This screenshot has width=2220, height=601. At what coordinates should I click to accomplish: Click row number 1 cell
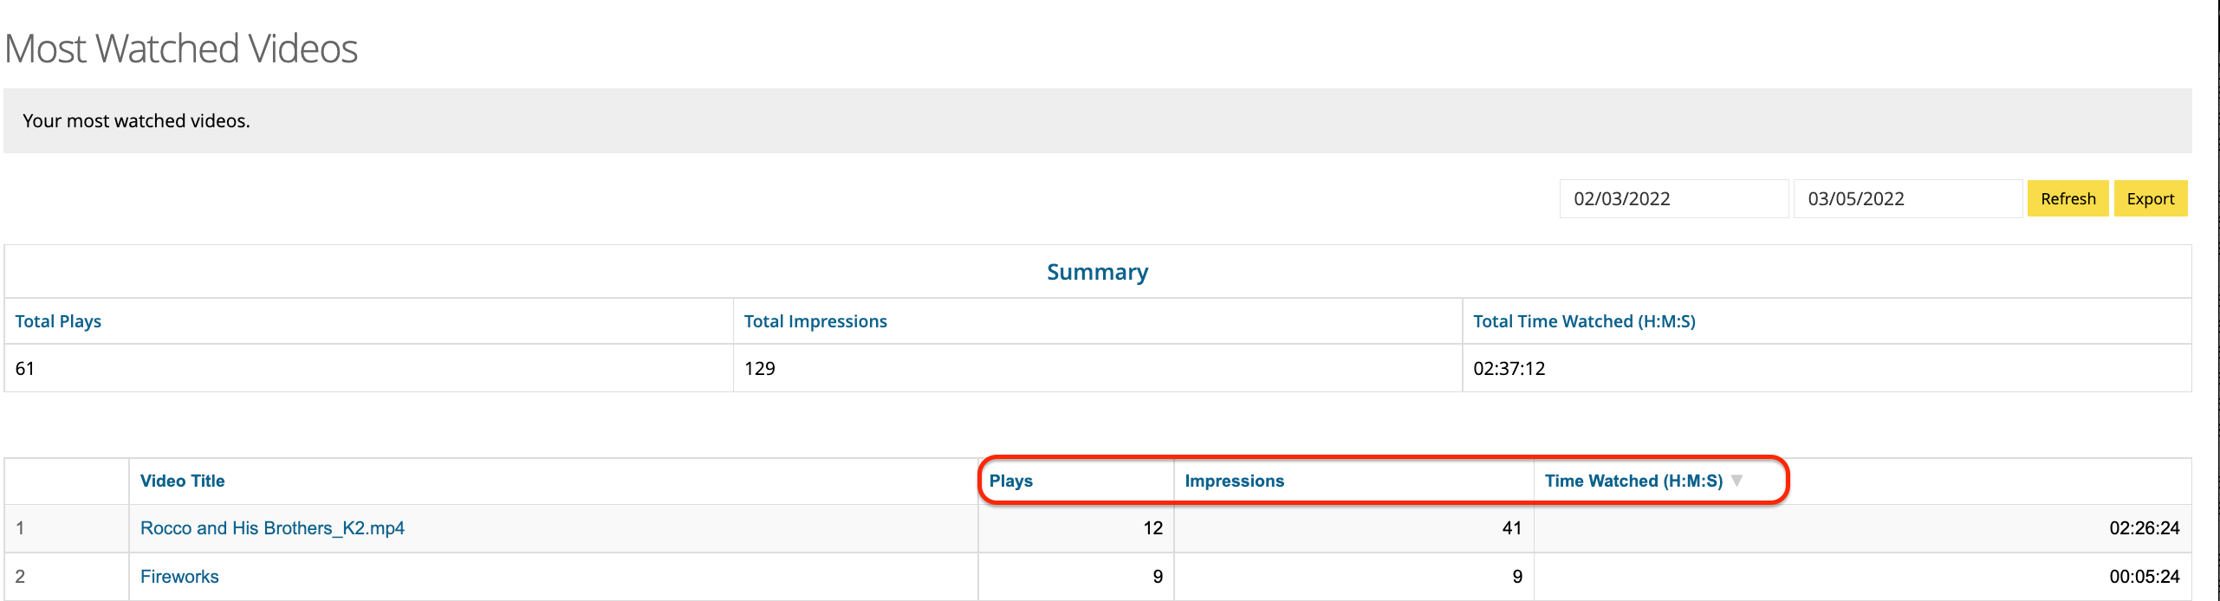20,528
